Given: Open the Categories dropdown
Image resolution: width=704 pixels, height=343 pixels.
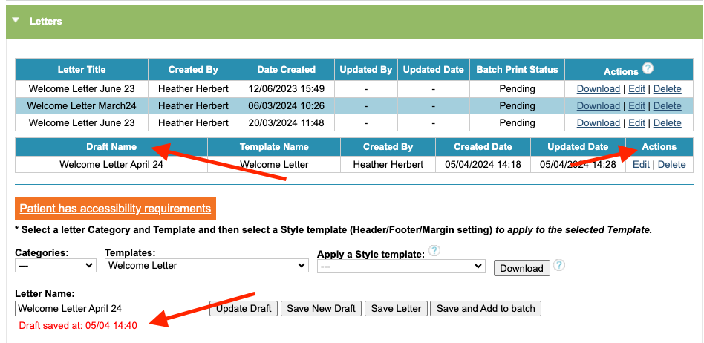Looking at the screenshot, I should click(x=56, y=265).
